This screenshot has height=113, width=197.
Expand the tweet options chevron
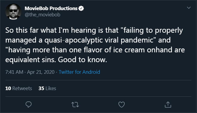point(189,8)
